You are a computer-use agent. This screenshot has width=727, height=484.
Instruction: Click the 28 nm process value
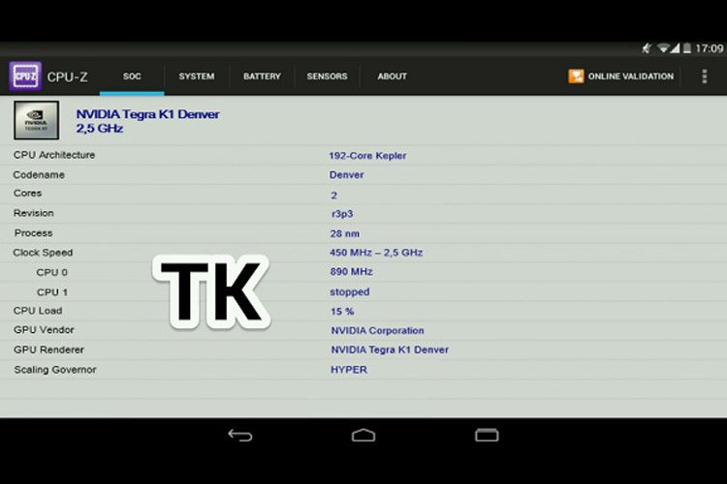click(x=344, y=234)
